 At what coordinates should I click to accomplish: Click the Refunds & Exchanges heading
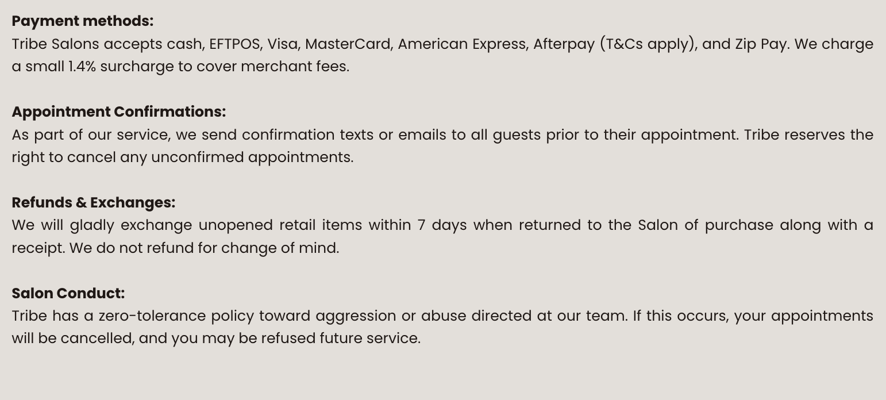coord(93,203)
